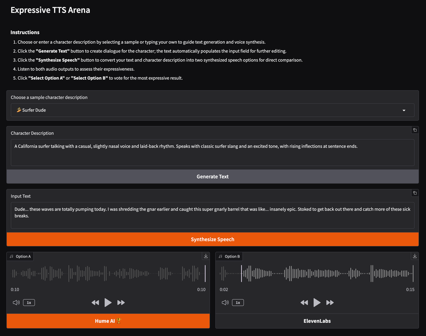
Task: Click the Option A music note icon
Action: point(12,256)
